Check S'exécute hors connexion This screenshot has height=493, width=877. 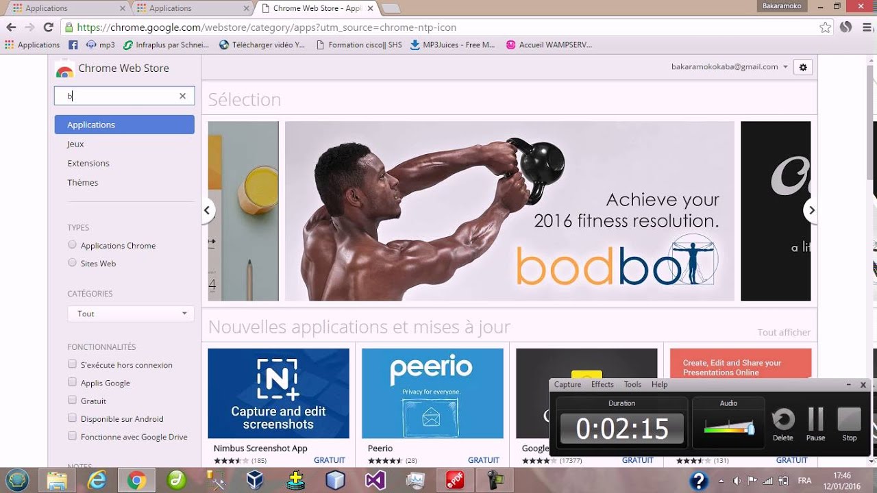point(72,364)
